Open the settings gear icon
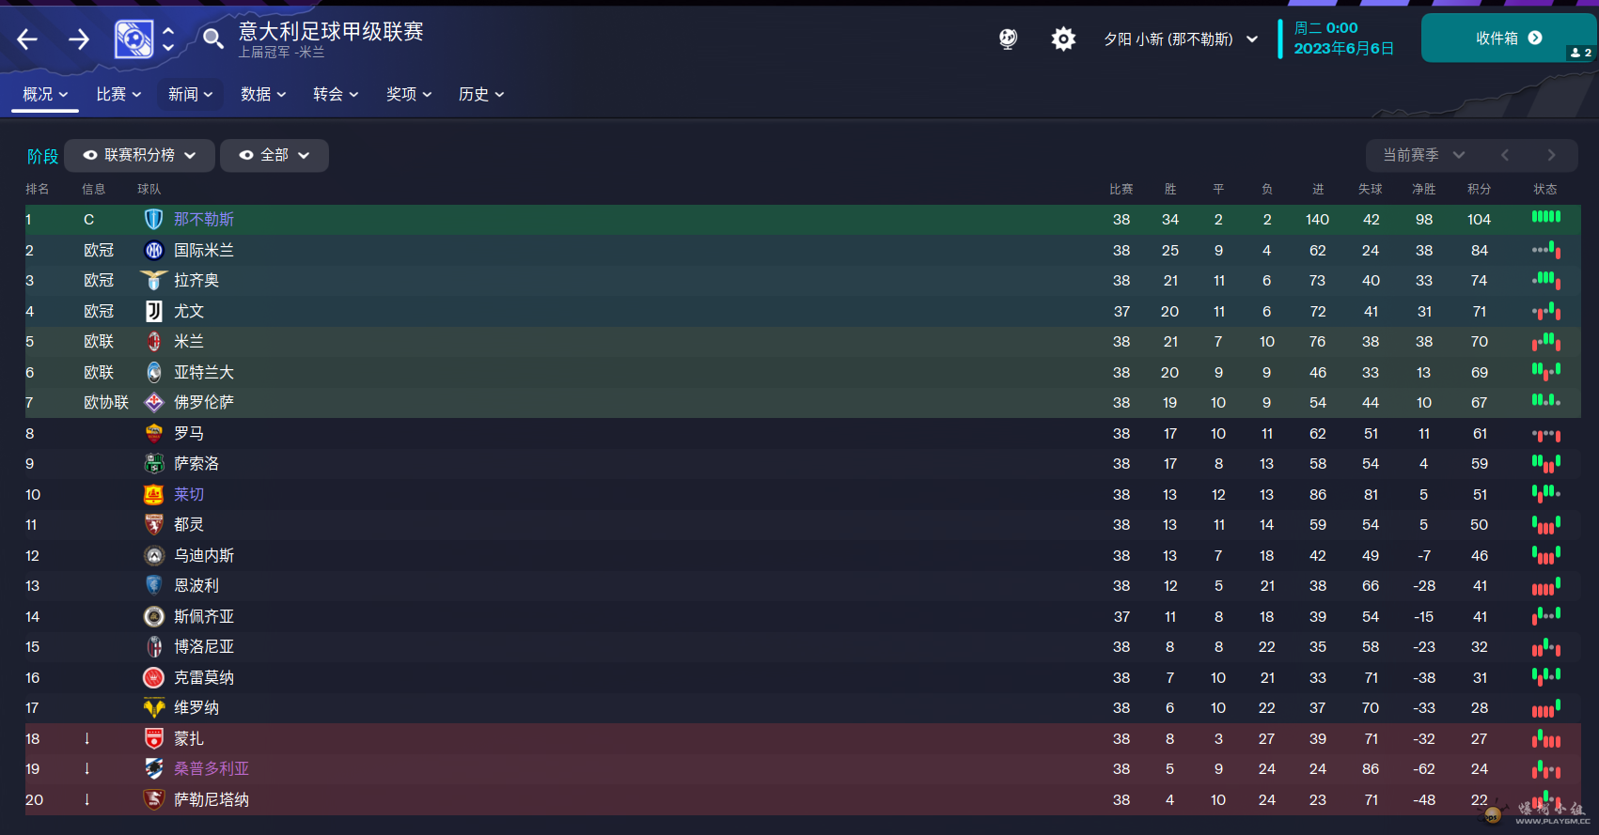The height and width of the screenshot is (835, 1599). pos(1063,39)
